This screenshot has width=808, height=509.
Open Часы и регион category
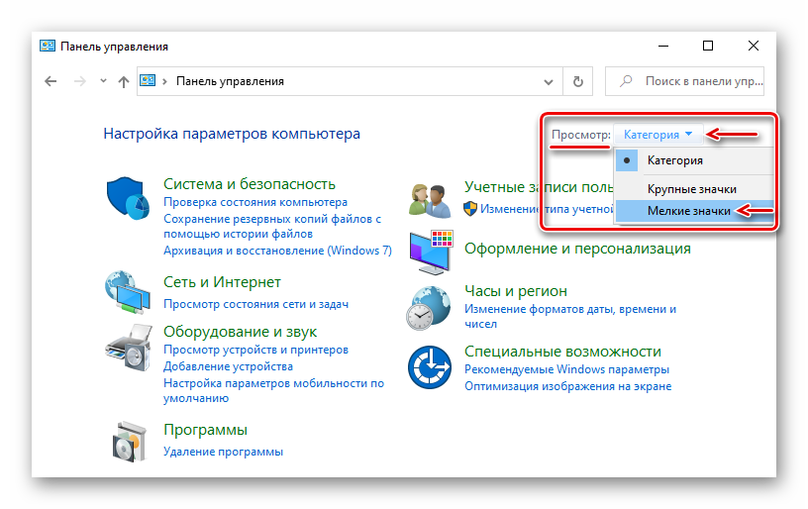pos(515,291)
